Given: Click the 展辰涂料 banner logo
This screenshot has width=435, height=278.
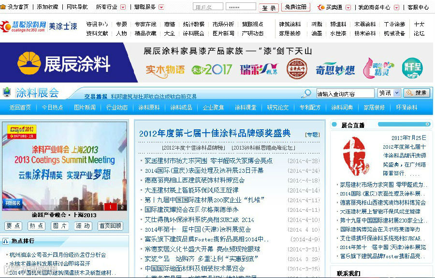Looking at the screenshot, I should (64, 63).
